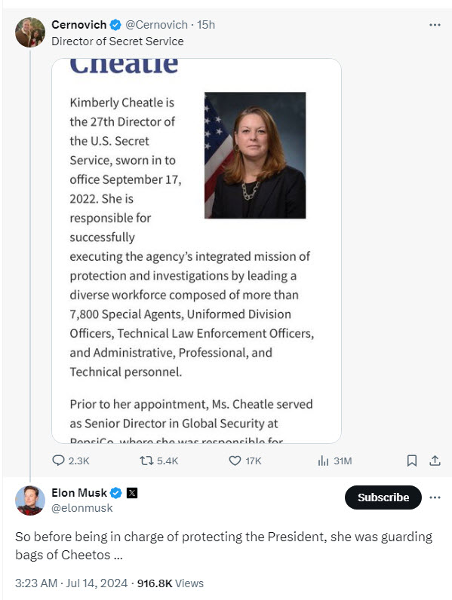Open Cernovich's profile picture
The image size is (452, 600).
pos(30,32)
